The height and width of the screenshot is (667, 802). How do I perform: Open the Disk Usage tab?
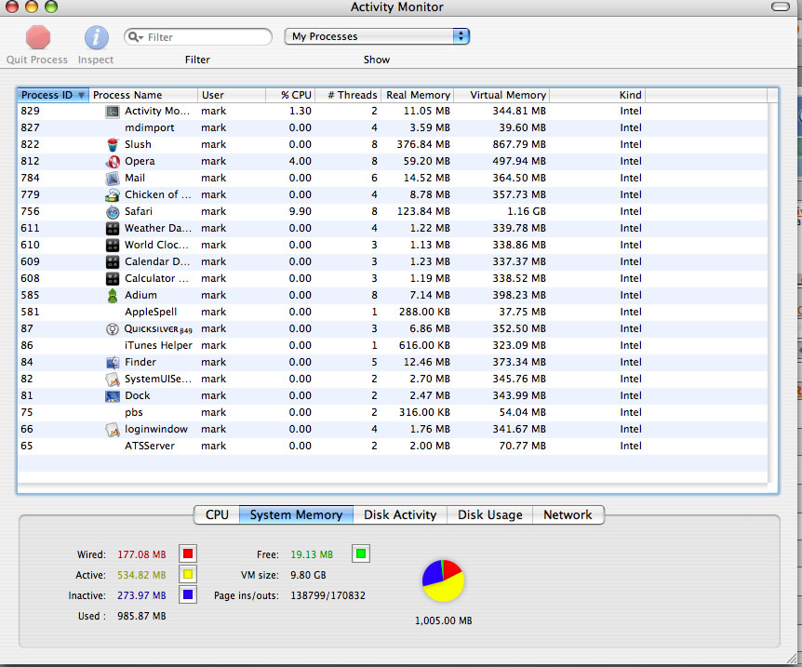click(490, 515)
